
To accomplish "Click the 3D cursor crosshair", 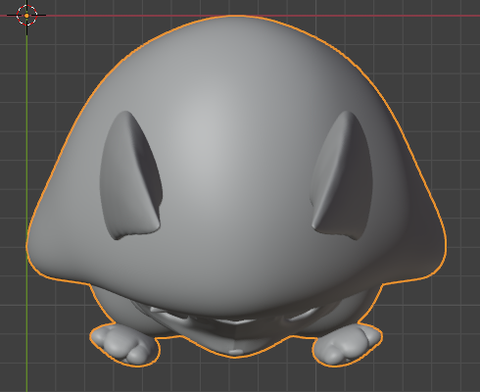I will pos(26,15).
